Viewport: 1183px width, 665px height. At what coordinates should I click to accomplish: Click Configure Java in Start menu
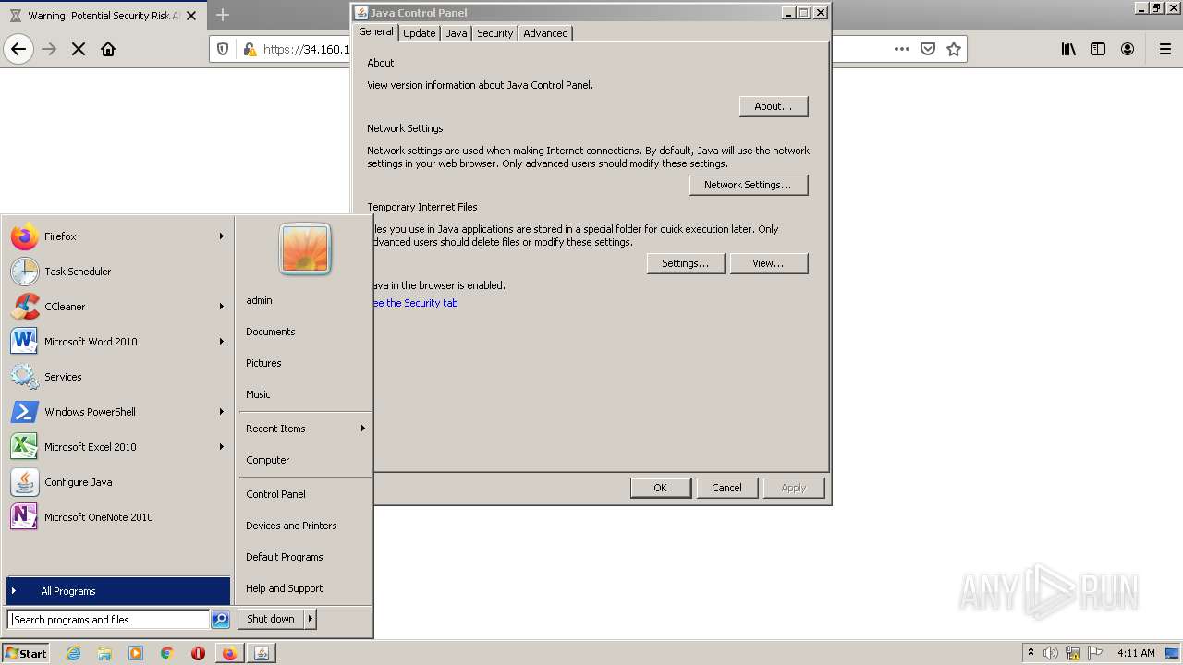(x=117, y=482)
